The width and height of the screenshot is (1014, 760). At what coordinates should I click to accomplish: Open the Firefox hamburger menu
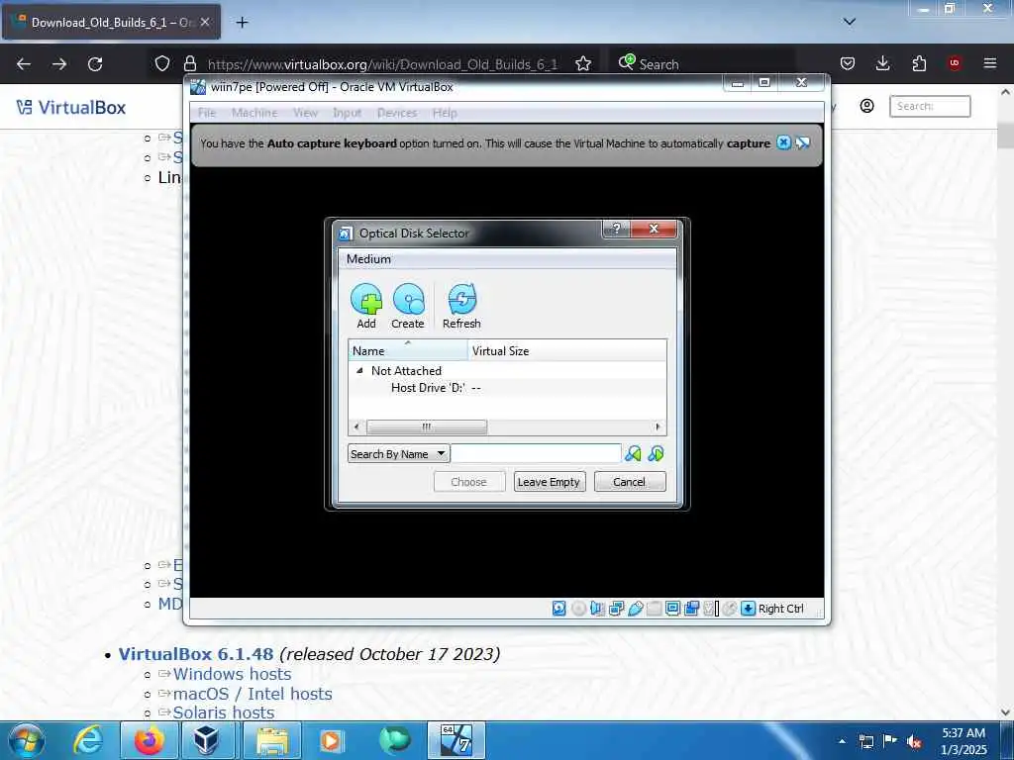click(989, 63)
